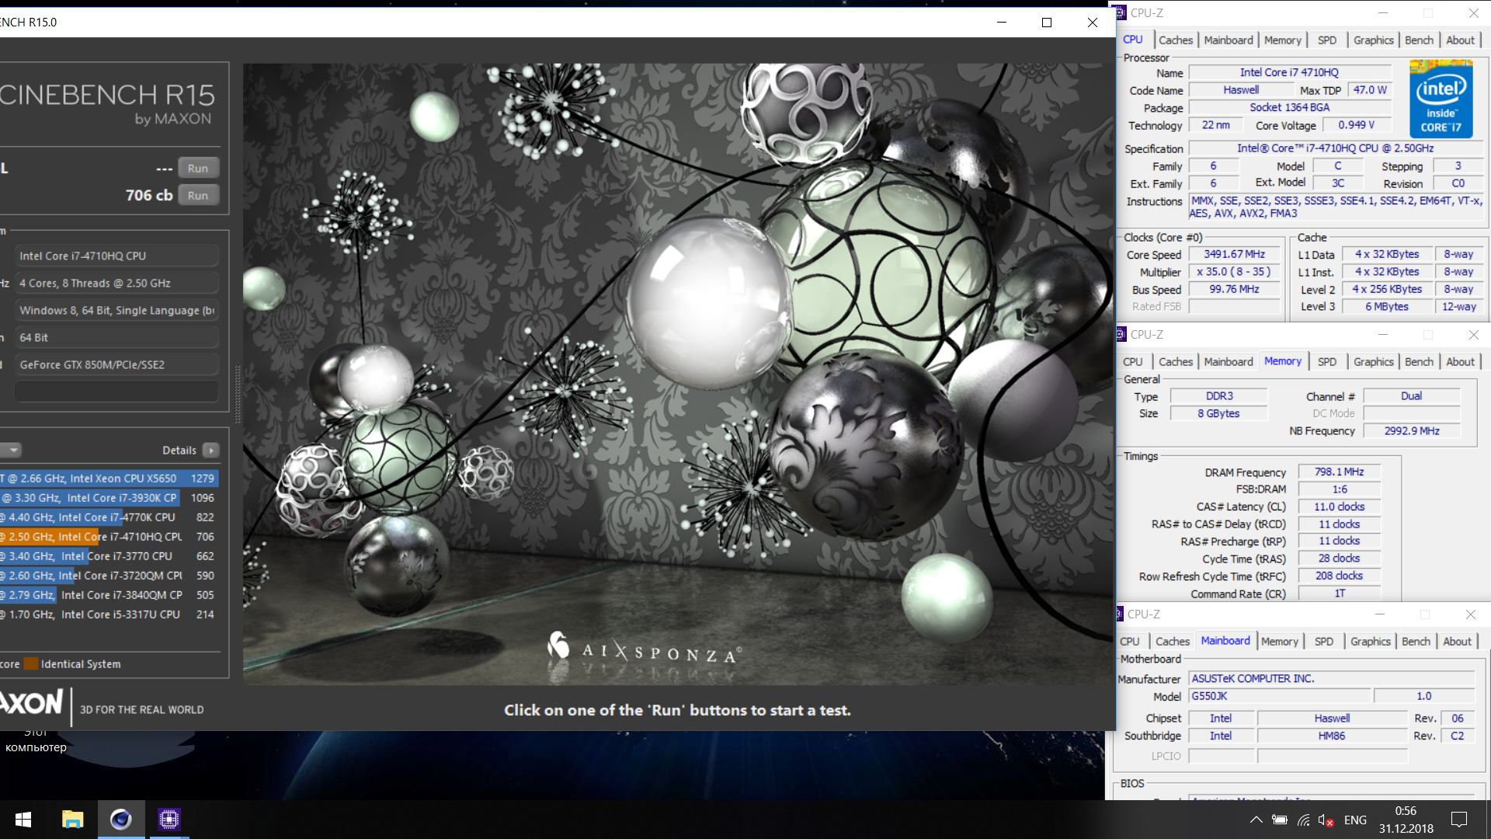
Task: Click the empty Info field in Cinebench
Action: pyautogui.click(x=116, y=392)
